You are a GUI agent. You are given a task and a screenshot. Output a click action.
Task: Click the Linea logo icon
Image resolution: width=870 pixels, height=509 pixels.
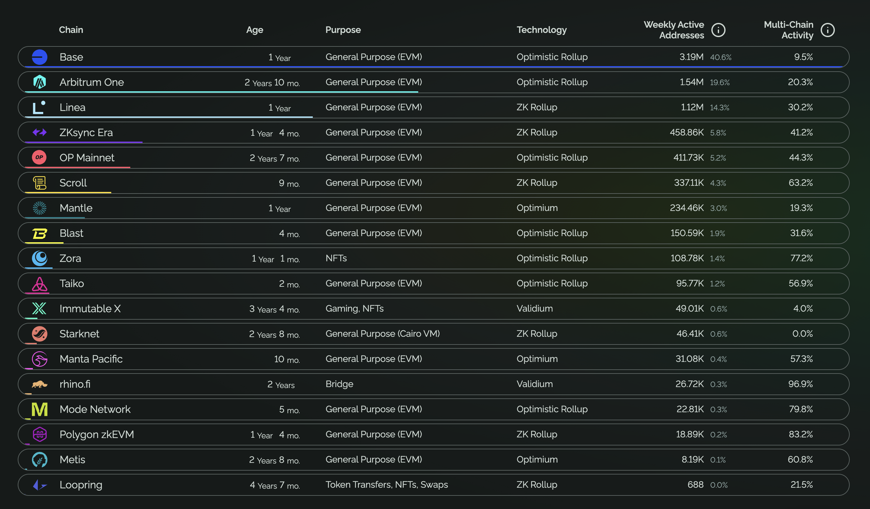[39, 107]
